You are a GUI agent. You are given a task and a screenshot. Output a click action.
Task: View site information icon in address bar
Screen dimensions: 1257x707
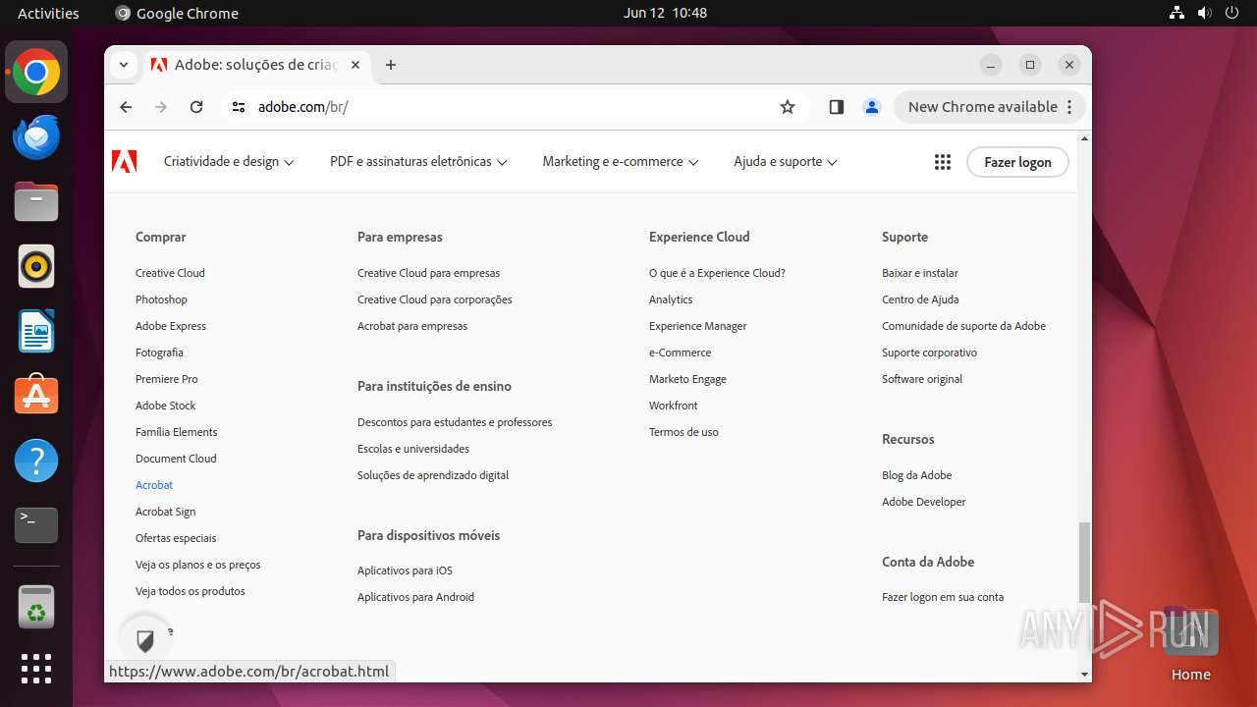(239, 107)
